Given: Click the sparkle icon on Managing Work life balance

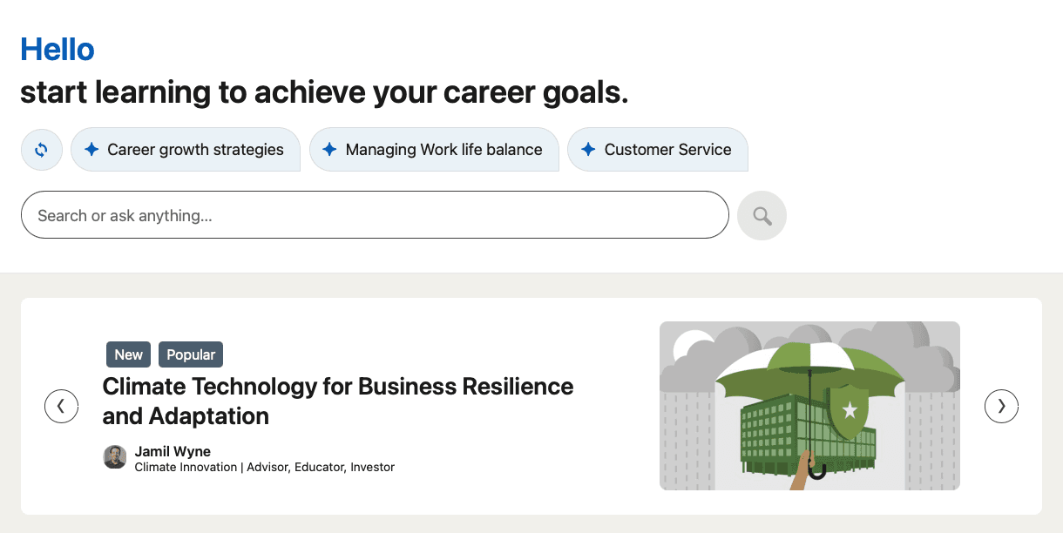Looking at the screenshot, I should coord(329,149).
